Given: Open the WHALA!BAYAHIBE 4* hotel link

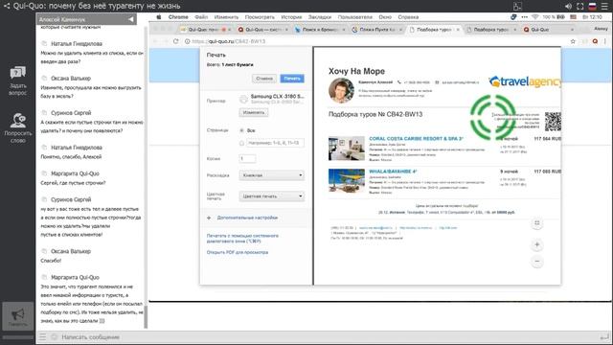Looking at the screenshot, I should pos(393,172).
